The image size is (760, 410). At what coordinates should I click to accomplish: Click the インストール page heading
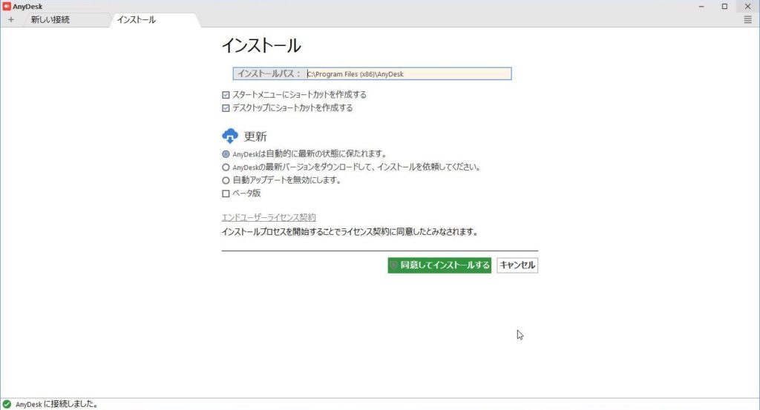click(x=261, y=46)
